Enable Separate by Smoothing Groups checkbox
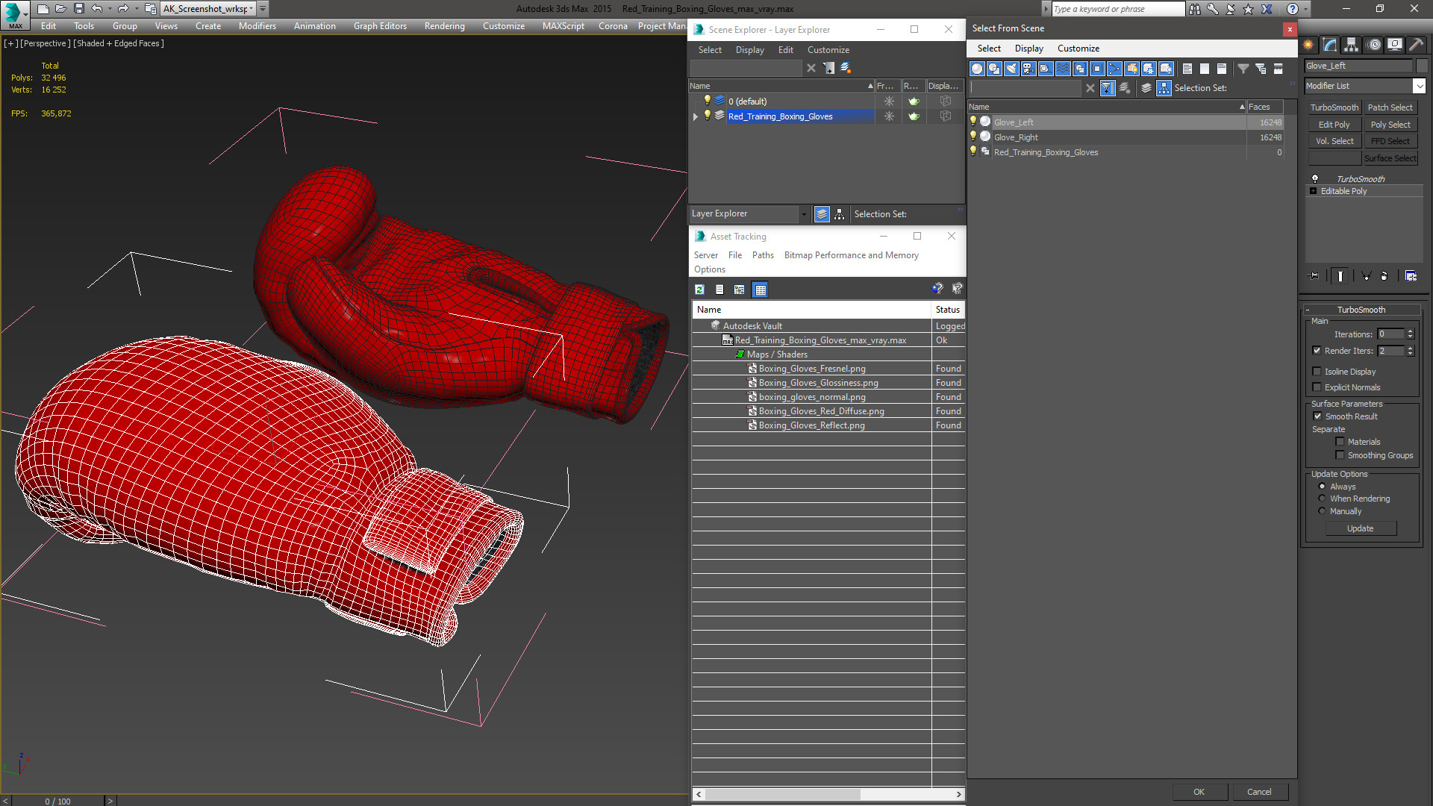This screenshot has width=1433, height=806. coord(1340,455)
